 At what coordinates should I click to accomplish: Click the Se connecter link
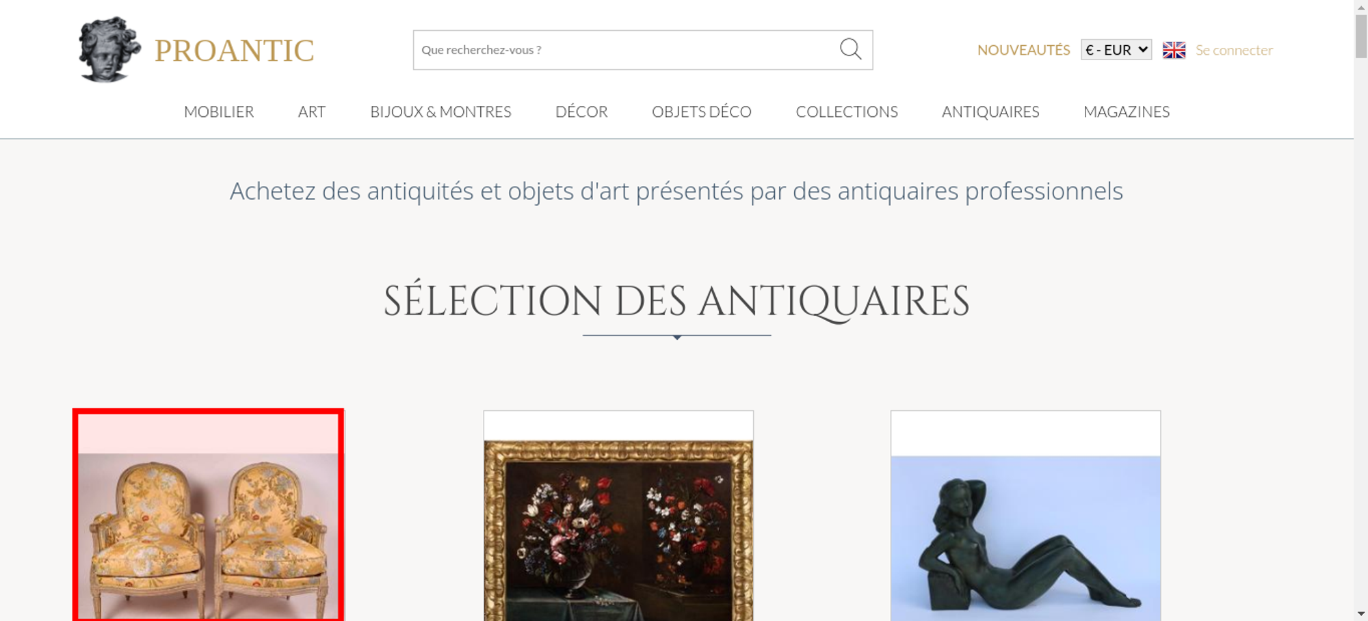1234,50
